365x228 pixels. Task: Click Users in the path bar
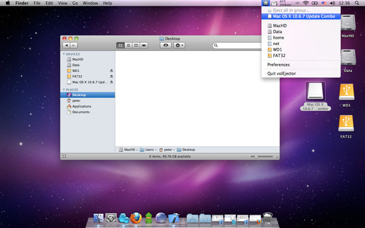click(147, 150)
